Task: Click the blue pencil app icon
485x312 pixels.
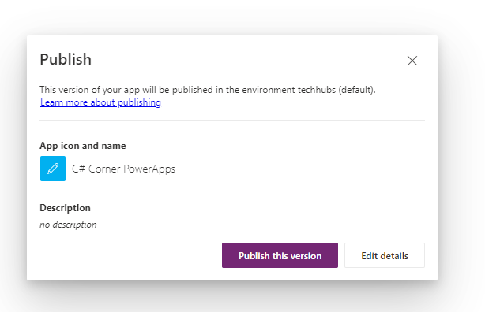Action: pyautogui.click(x=53, y=169)
